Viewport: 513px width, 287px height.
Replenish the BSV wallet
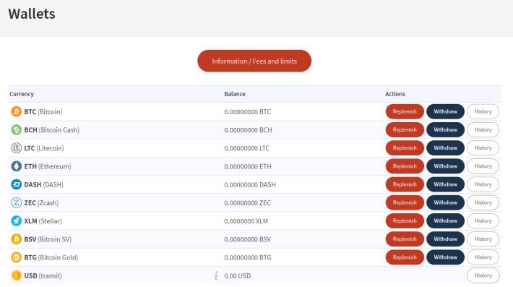coord(405,239)
